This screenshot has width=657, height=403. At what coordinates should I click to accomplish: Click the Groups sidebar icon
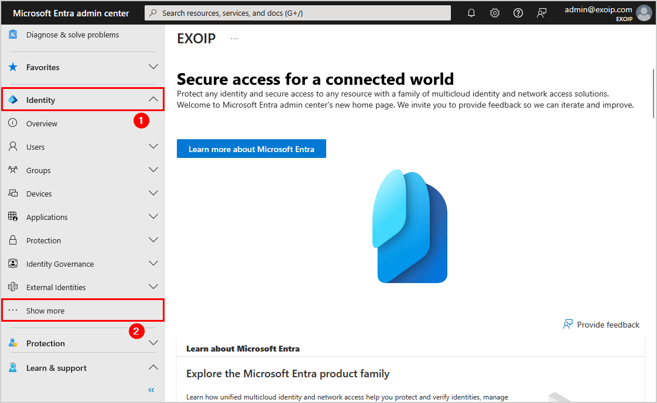point(12,170)
